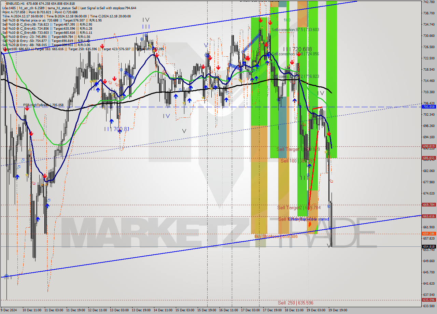This screenshot has width=437, height=314.
Task: Click the red 686.651 price tag on axis
Action: [x=429, y=158]
